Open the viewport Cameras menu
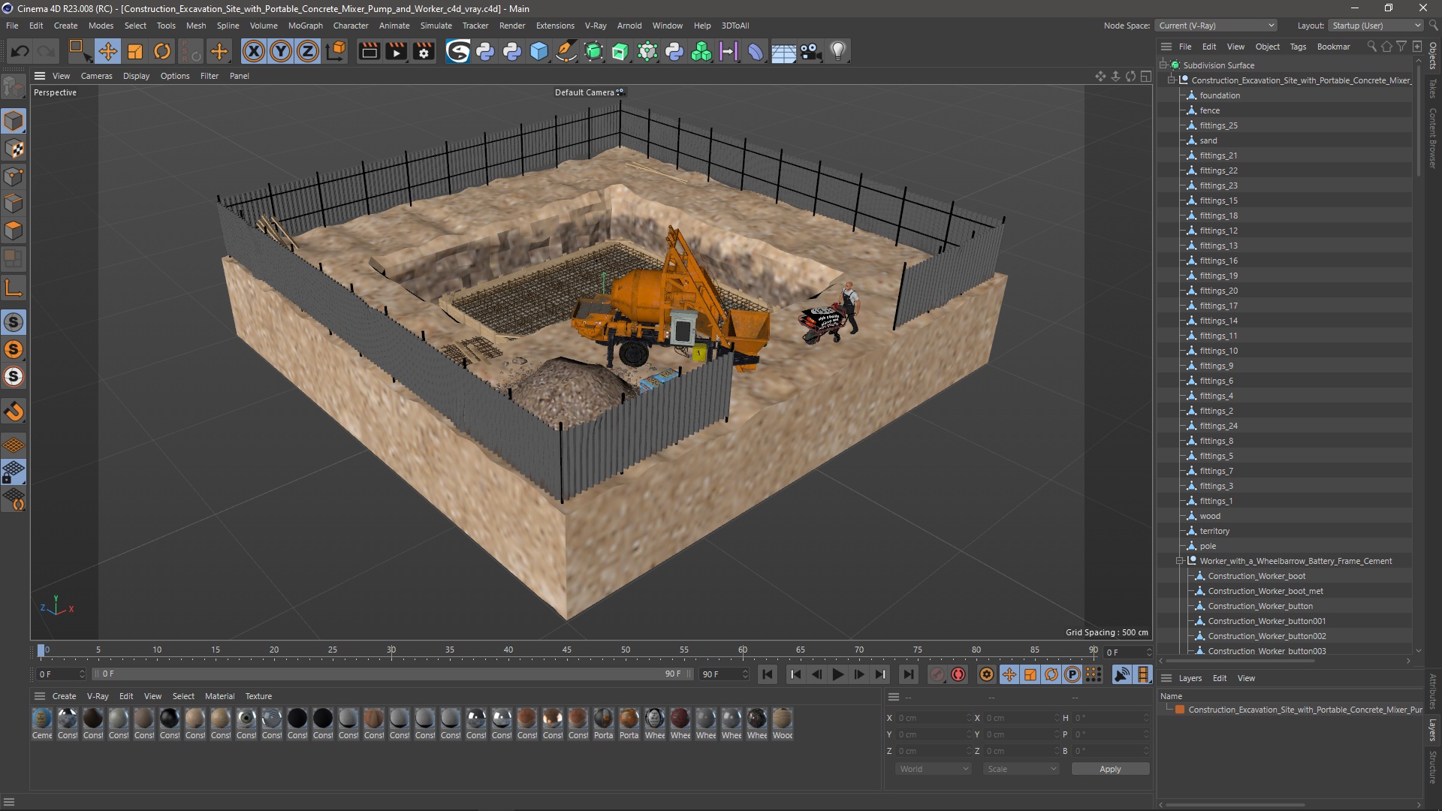The image size is (1442, 811). tap(96, 76)
